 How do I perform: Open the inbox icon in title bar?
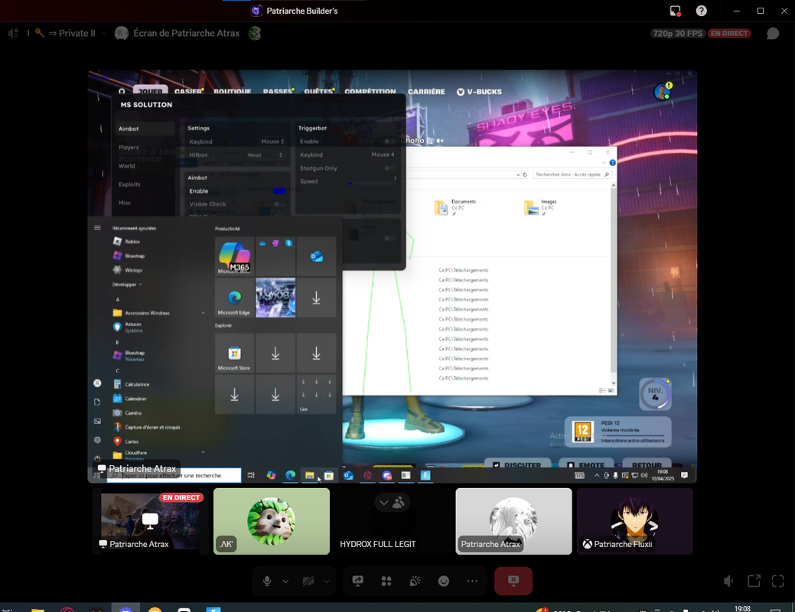point(675,11)
